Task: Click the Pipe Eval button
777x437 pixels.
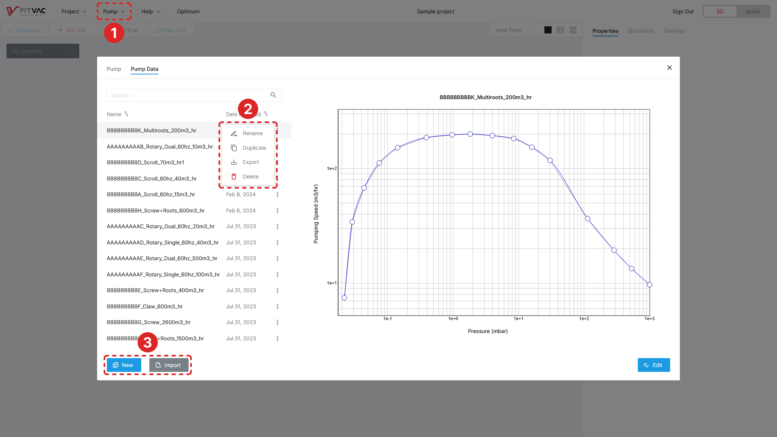Action: [x=170, y=30]
